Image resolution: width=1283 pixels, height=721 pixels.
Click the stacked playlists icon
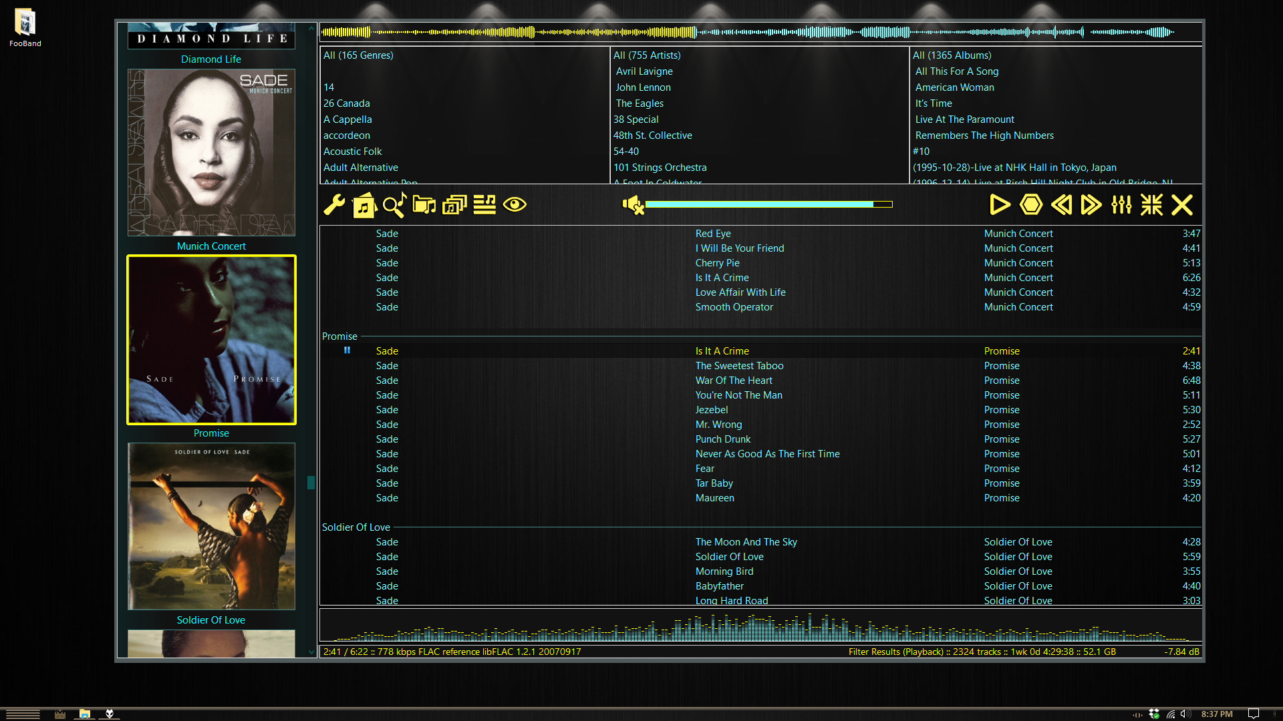tap(454, 205)
